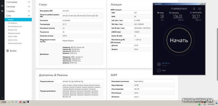The image size is (218, 106).
Task: Click the Имя оператора value life:) BY
Action: [137, 89]
